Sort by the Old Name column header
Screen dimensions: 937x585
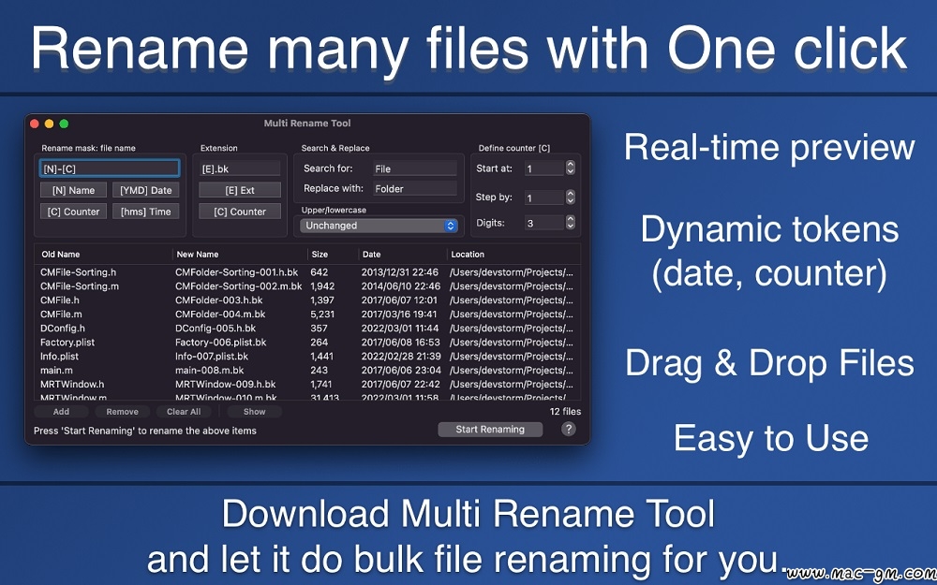tap(103, 255)
